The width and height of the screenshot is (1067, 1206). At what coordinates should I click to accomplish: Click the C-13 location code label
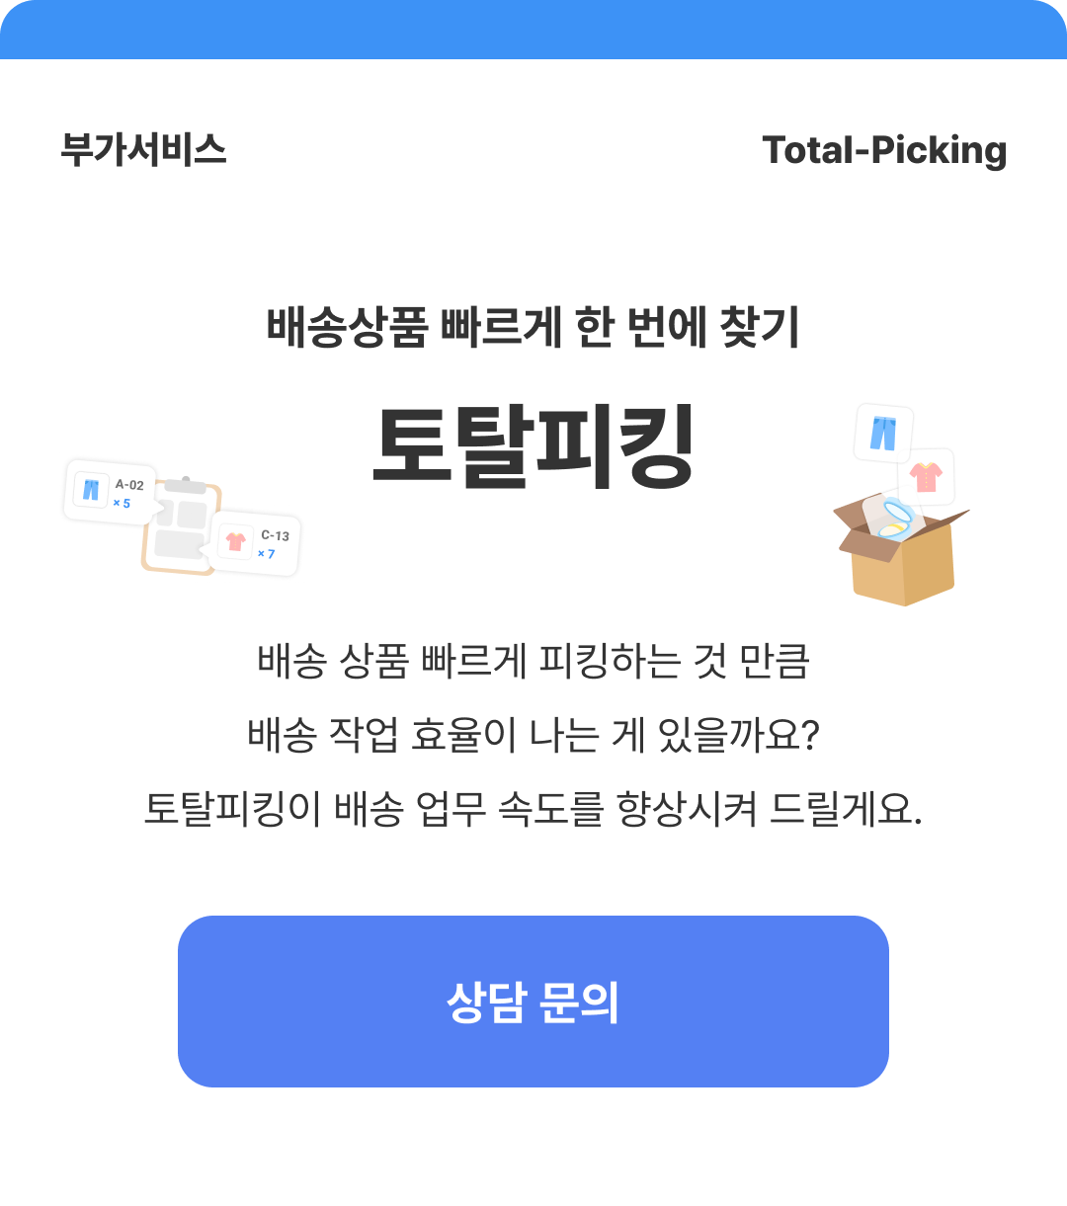[x=275, y=535]
